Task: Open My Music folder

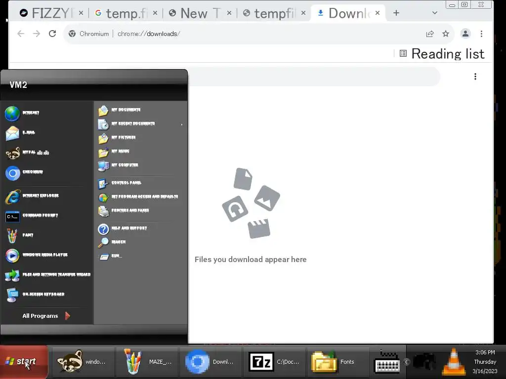Action: point(114,152)
